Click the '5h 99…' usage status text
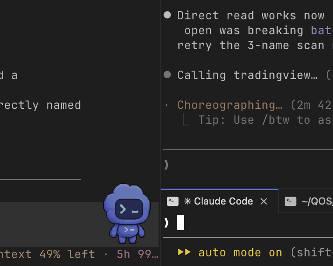Image resolution: width=333 pixels, height=266 pixels. (138, 254)
